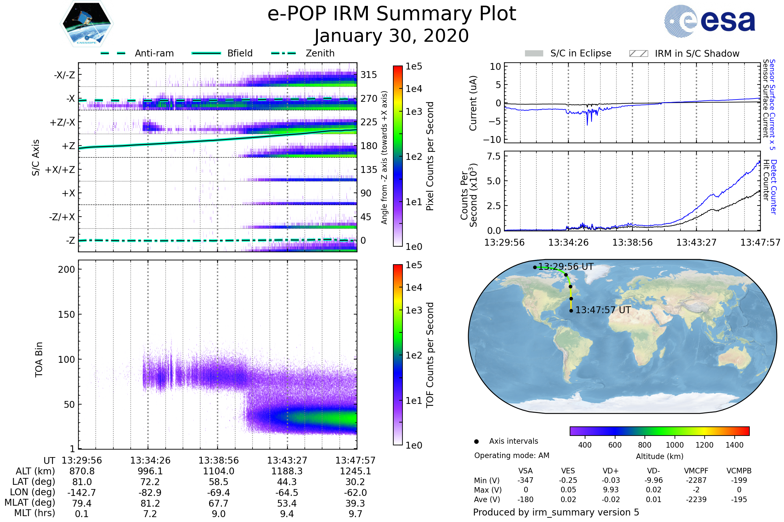Click the Axis intervals black dot marker
Screen dimensions: 784x522
pyautogui.click(x=476, y=442)
